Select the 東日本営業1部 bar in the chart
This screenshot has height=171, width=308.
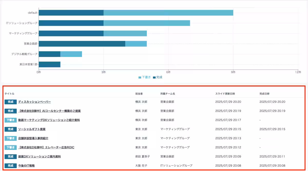50,64
